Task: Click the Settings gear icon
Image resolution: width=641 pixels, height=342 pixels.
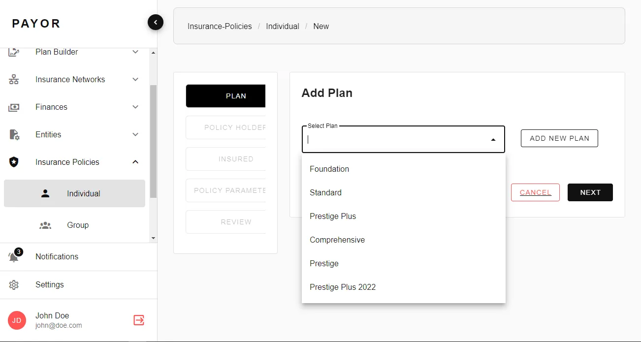Action: coord(14,284)
